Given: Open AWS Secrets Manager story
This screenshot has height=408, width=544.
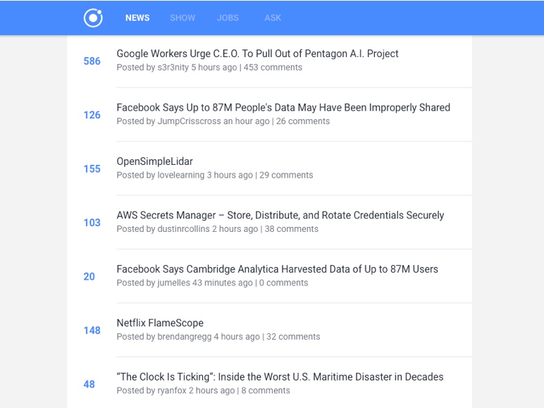Looking at the screenshot, I should pos(280,216).
